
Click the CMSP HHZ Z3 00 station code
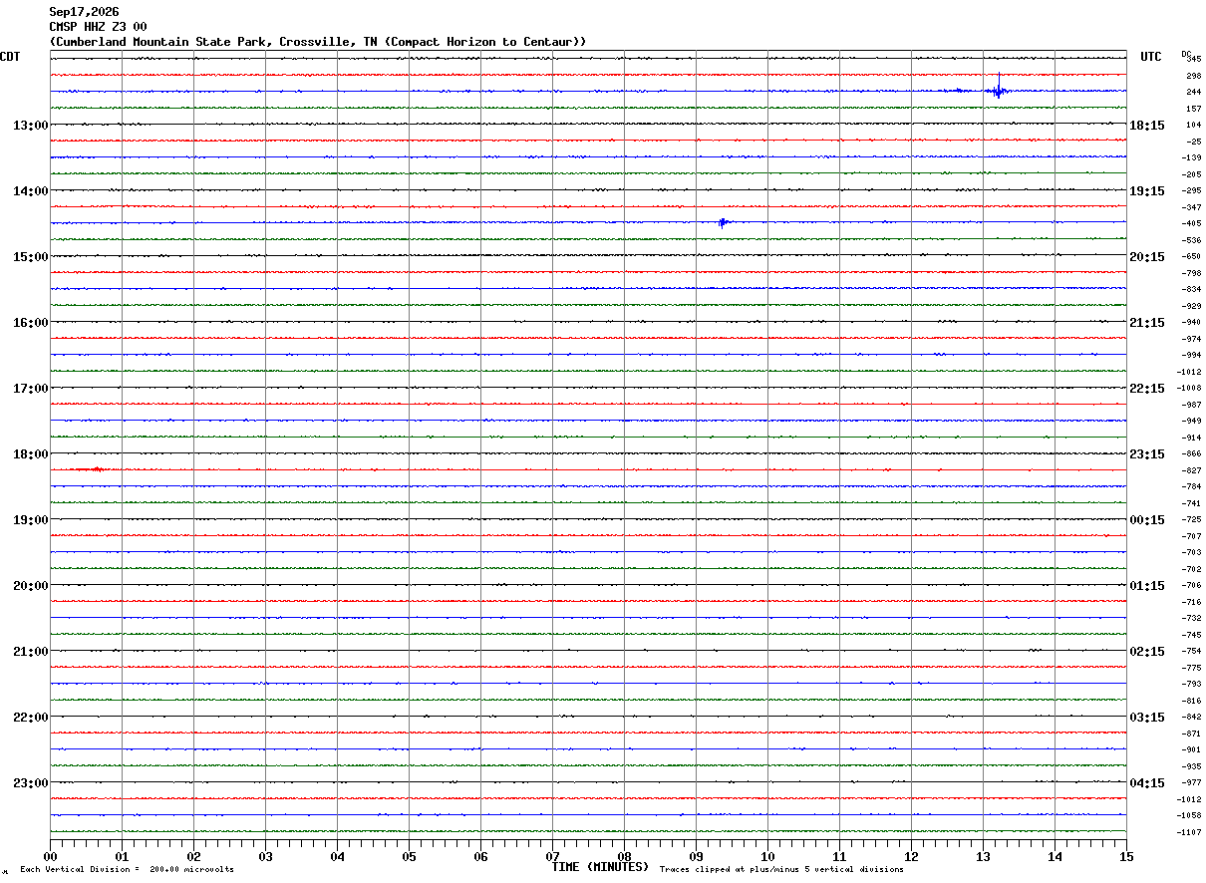[x=98, y=27]
